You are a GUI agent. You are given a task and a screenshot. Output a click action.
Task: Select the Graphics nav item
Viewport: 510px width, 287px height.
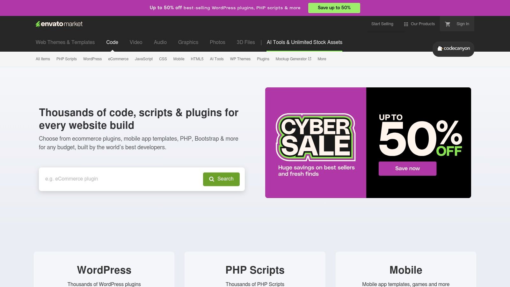click(x=188, y=42)
